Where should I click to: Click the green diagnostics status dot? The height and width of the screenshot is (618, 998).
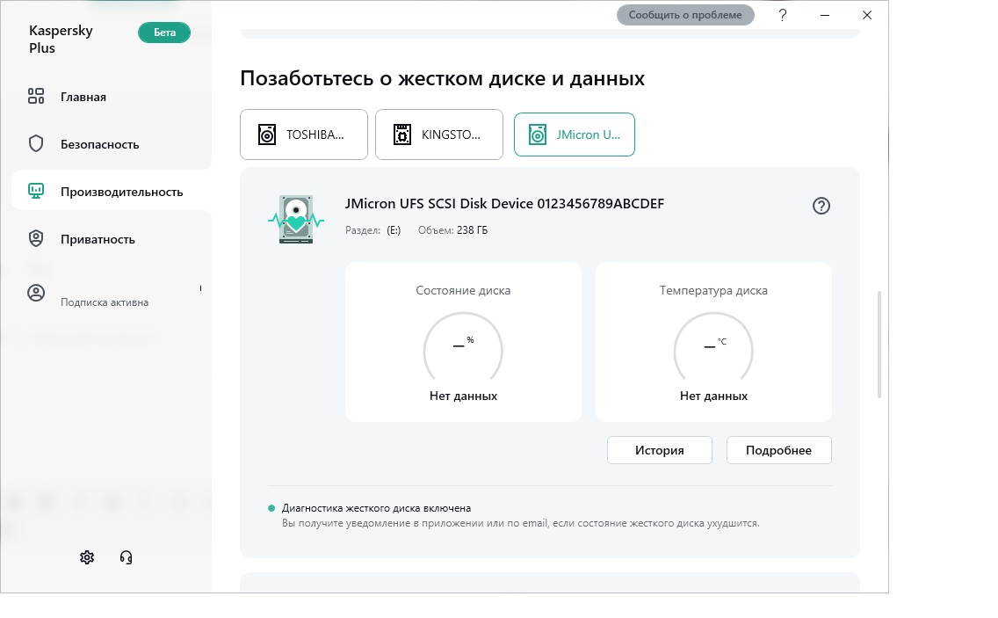point(271,508)
